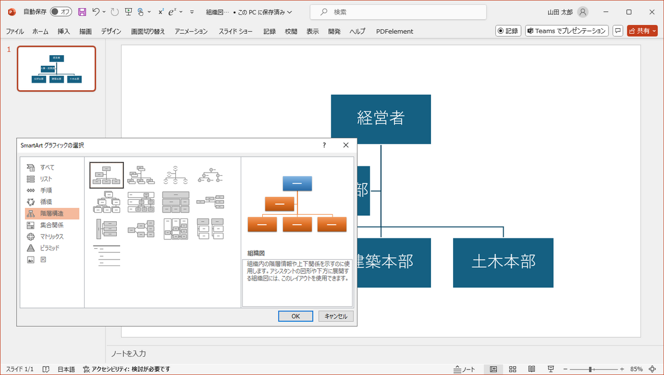Viewport: 664px width, 375px height.
Task: Choose すべて category in SmartArt dialog
Action: point(52,167)
